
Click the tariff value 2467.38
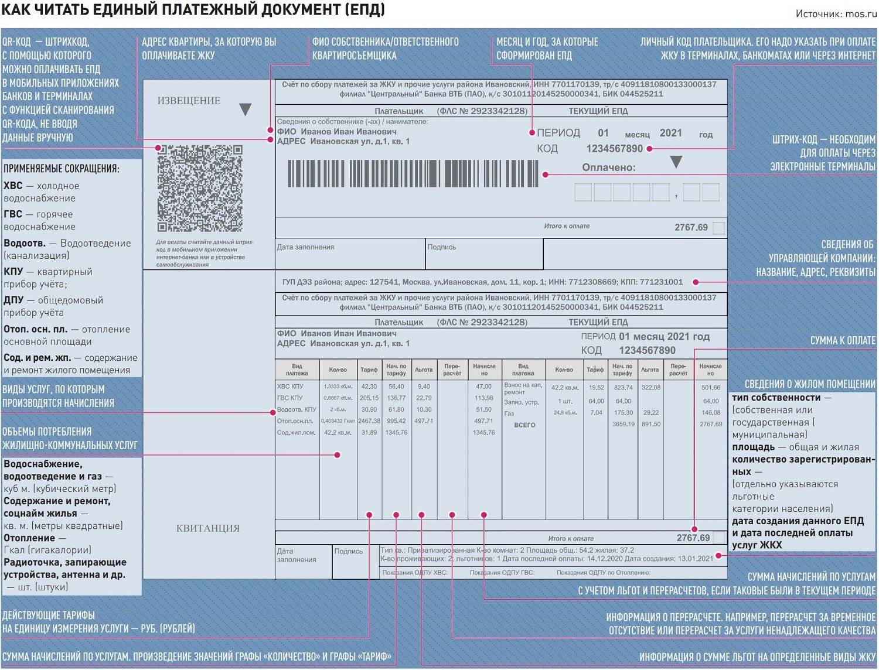[x=369, y=421]
